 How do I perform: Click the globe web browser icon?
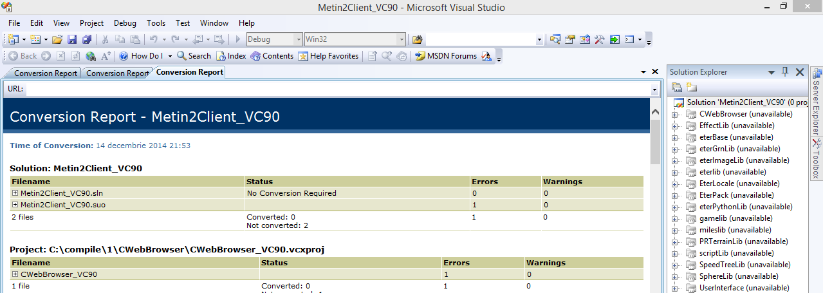tap(91, 56)
